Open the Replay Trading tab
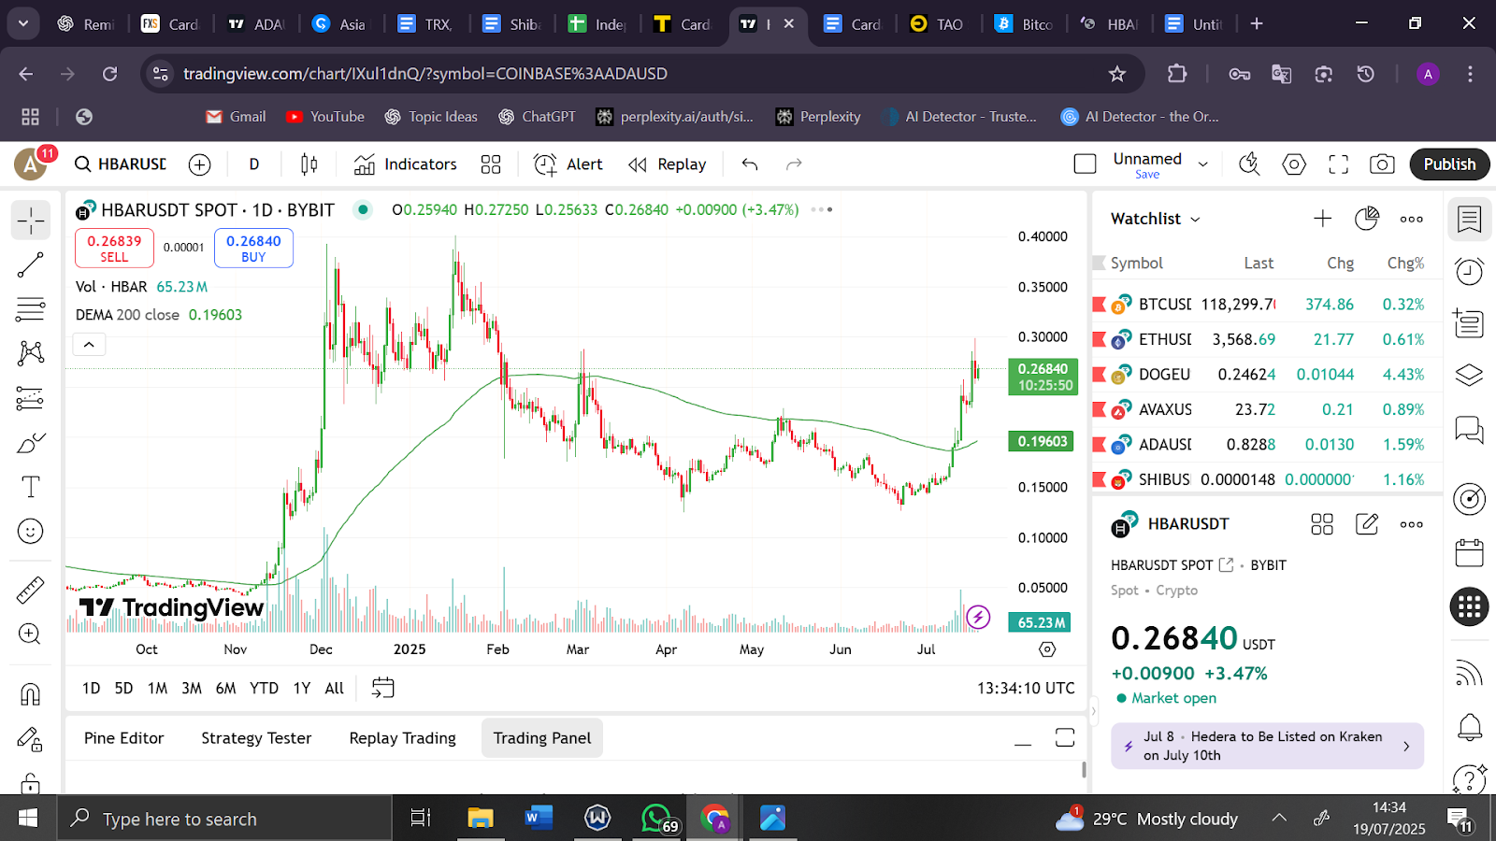The width and height of the screenshot is (1496, 841). pos(402,738)
